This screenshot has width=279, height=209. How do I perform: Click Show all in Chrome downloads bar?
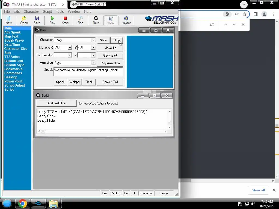pos(258,190)
